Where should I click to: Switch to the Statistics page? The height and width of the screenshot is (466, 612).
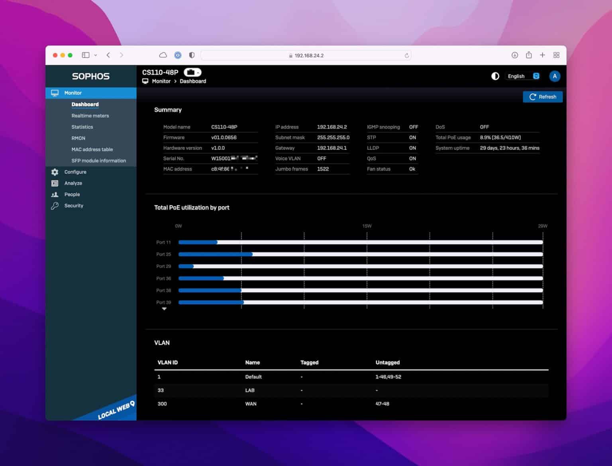pos(82,127)
